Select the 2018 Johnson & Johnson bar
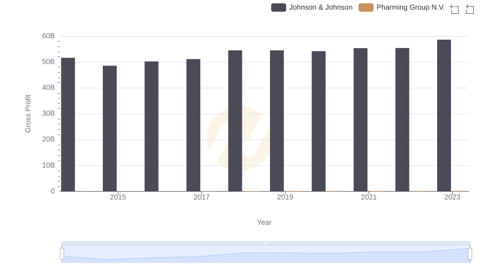The height and width of the screenshot is (277, 481). [235, 121]
